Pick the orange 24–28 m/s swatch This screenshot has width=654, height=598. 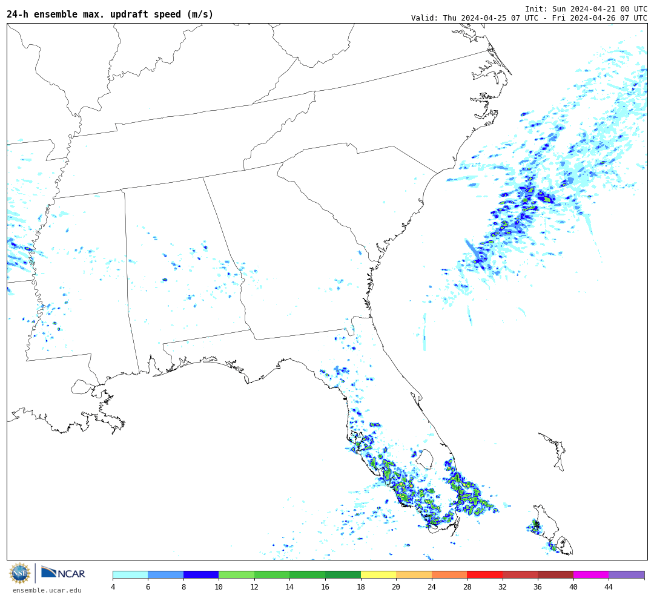pyautogui.click(x=449, y=574)
